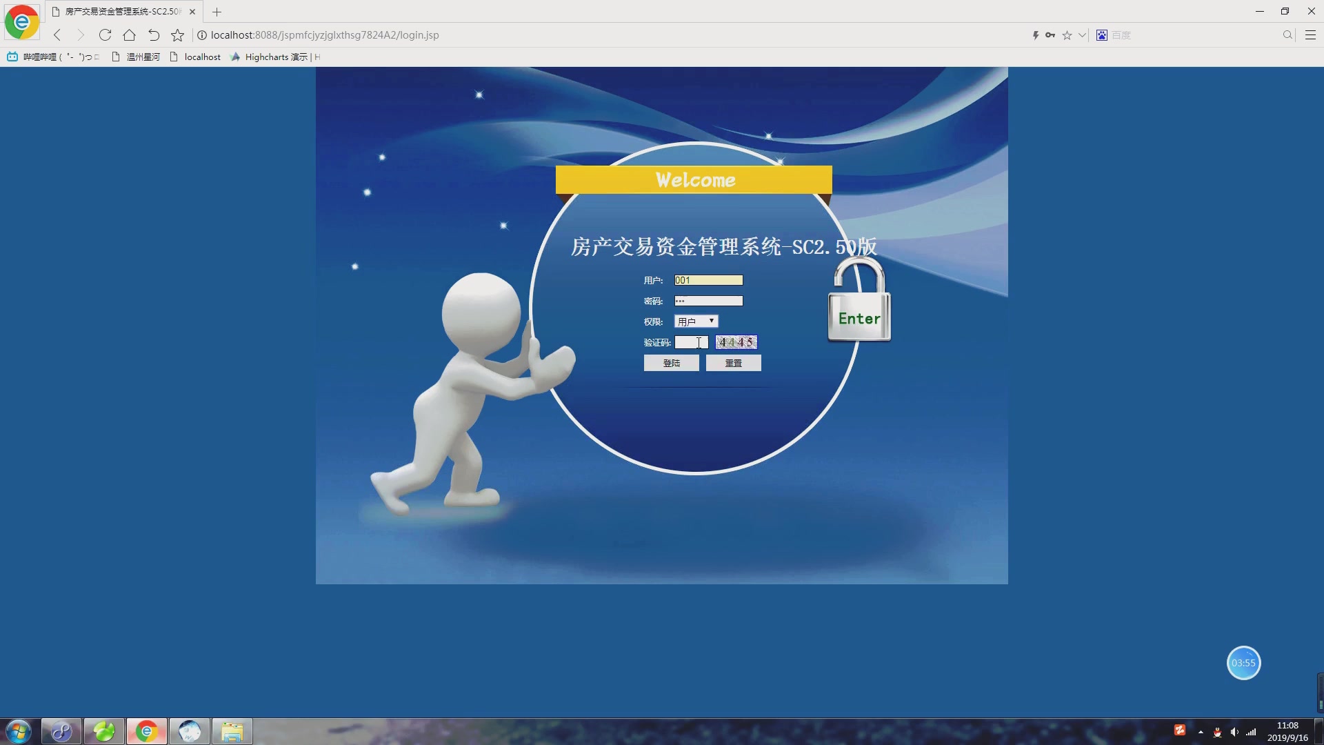This screenshot has width=1324, height=745.
Task: Click the 验证码 verification code input field
Action: point(692,342)
